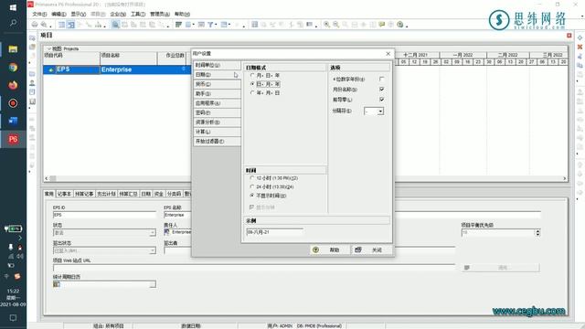The height and width of the screenshot is (329, 585).
Task: Collapse the 视图: Projects layout expander
Action: click(48, 48)
